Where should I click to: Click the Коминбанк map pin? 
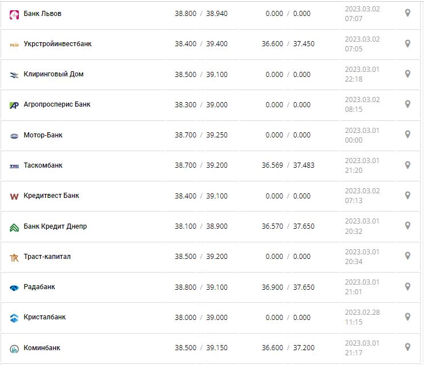coord(407,347)
